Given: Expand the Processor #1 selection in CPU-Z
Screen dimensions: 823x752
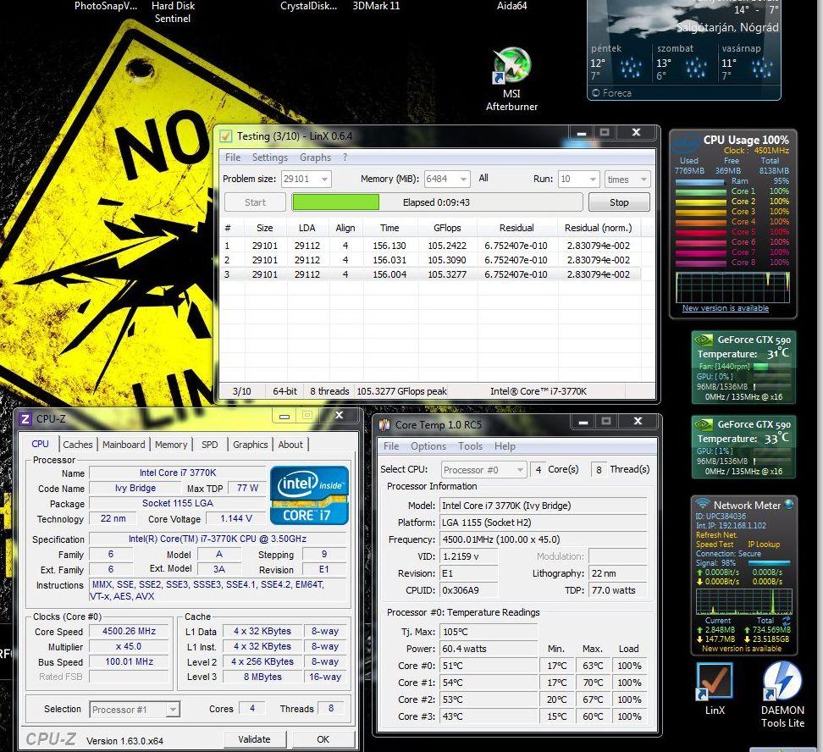Looking at the screenshot, I should coord(173,710).
